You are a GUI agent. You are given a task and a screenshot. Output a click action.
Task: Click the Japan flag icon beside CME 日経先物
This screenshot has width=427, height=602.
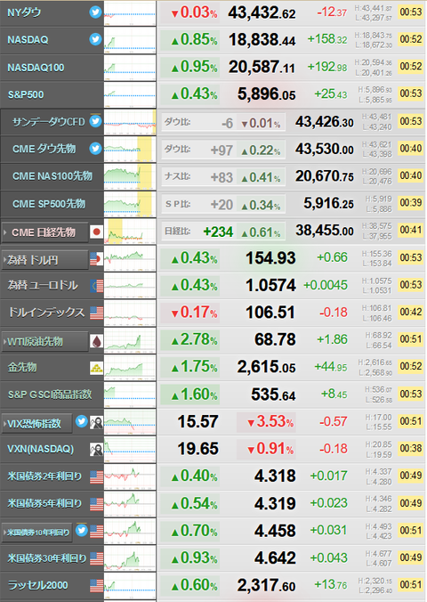click(x=97, y=232)
